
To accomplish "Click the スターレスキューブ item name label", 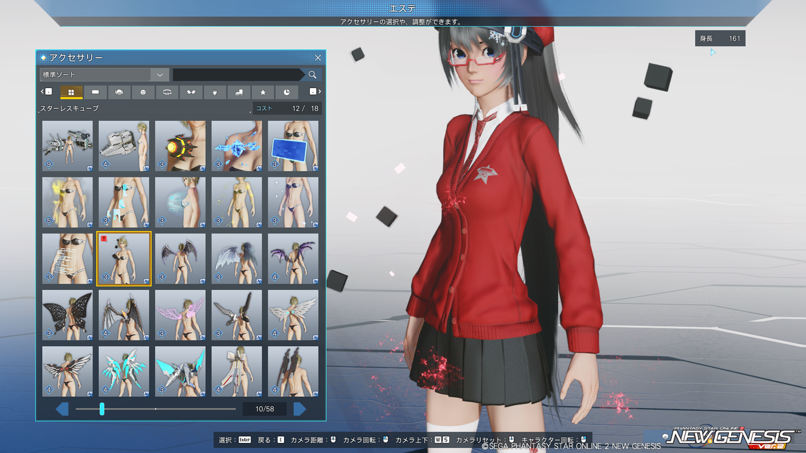I will tap(69, 109).
